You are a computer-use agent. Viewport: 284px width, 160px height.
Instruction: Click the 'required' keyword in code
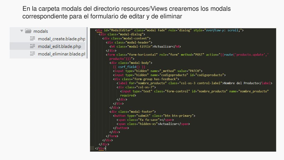[127, 96]
